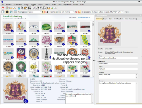
Task: Cut the selected design with scissors icon
Action: (19, 8)
